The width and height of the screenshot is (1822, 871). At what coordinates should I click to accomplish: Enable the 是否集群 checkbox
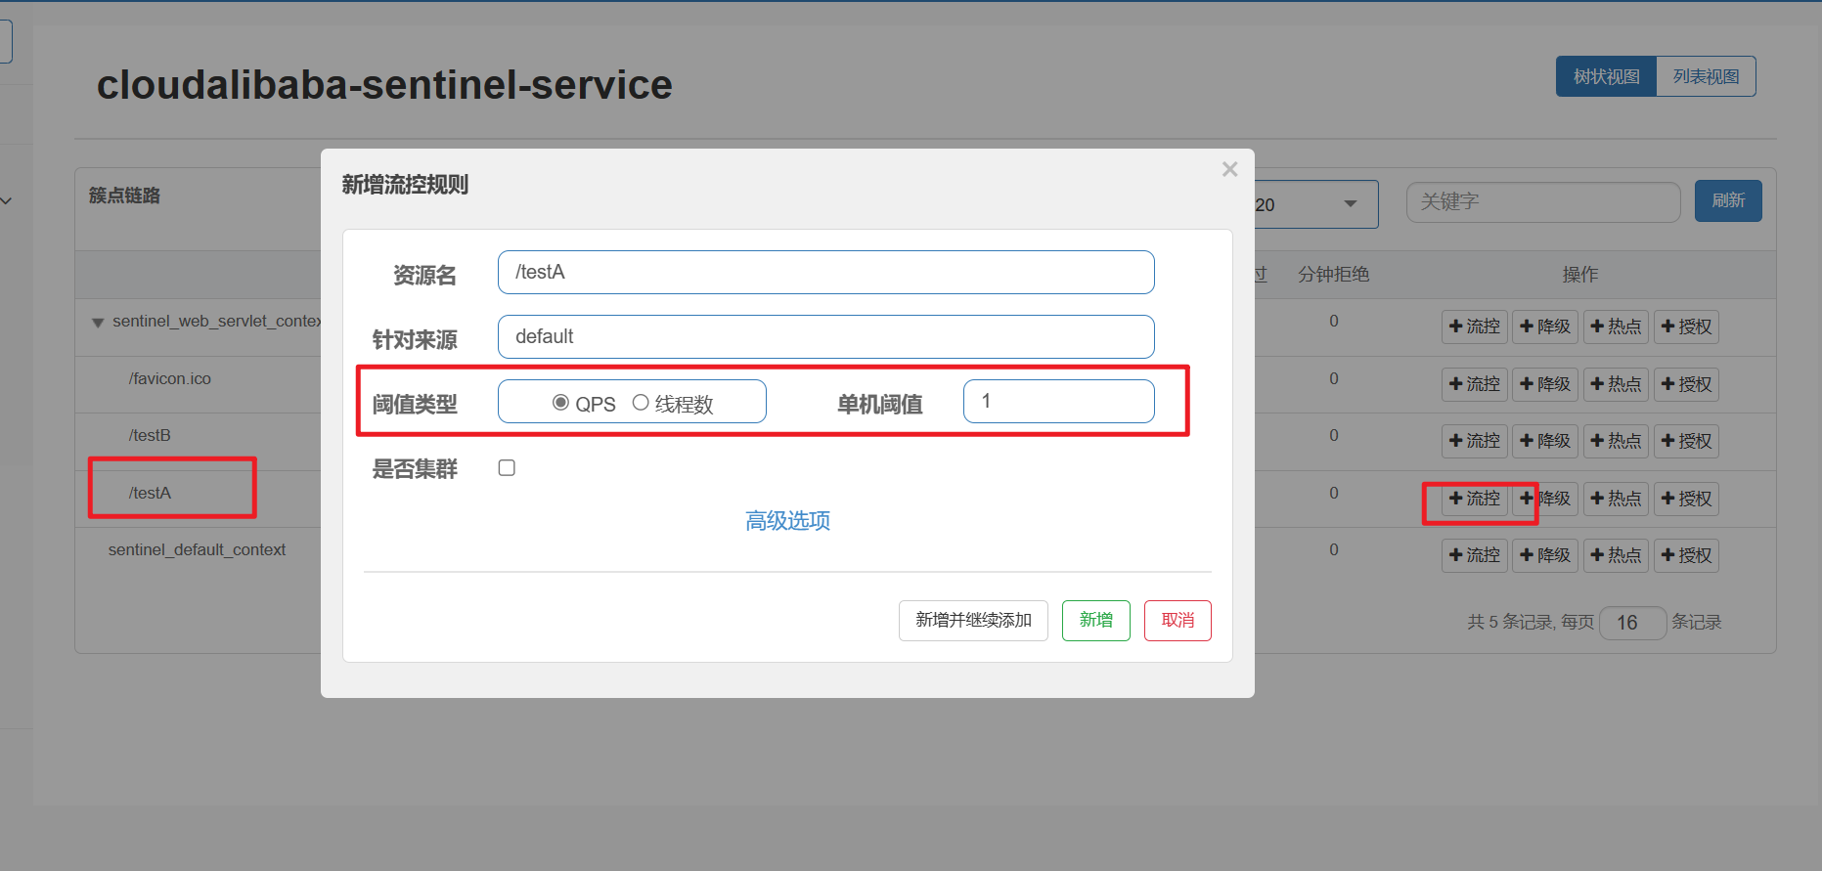click(507, 468)
